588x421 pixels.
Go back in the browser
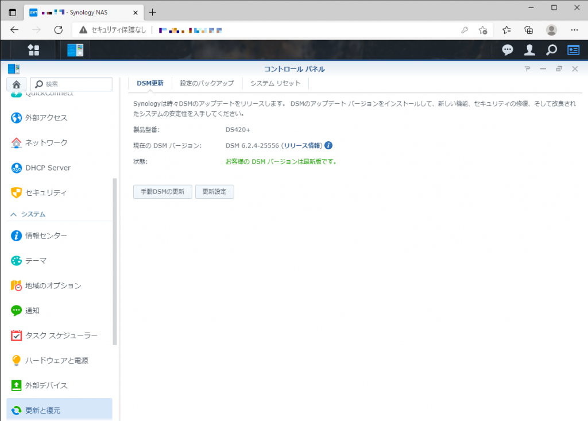(x=14, y=30)
